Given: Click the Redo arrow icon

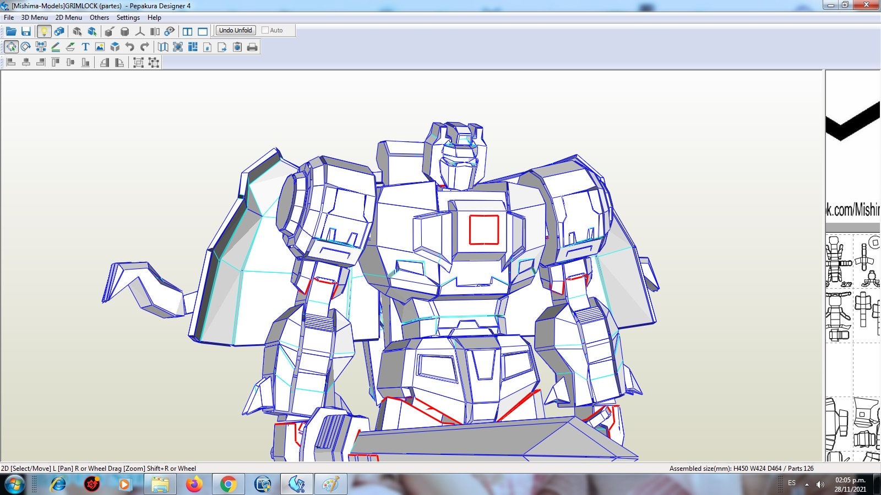Looking at the screenshot, I should 144,47.
